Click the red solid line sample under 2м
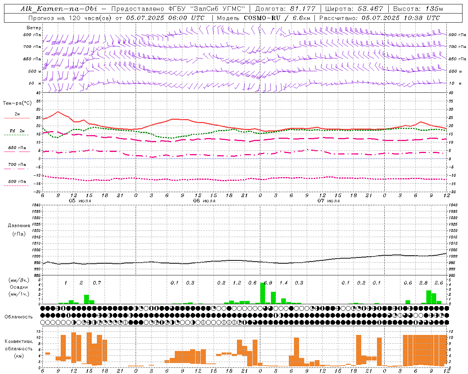 tap(17, 118)
